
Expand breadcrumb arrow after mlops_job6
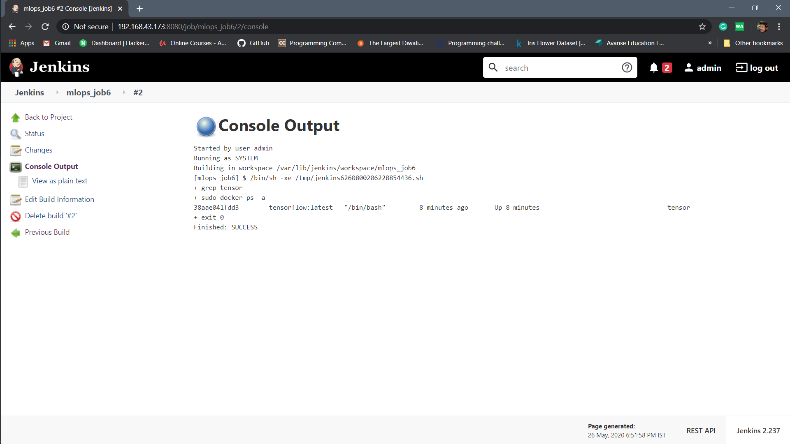124,92
